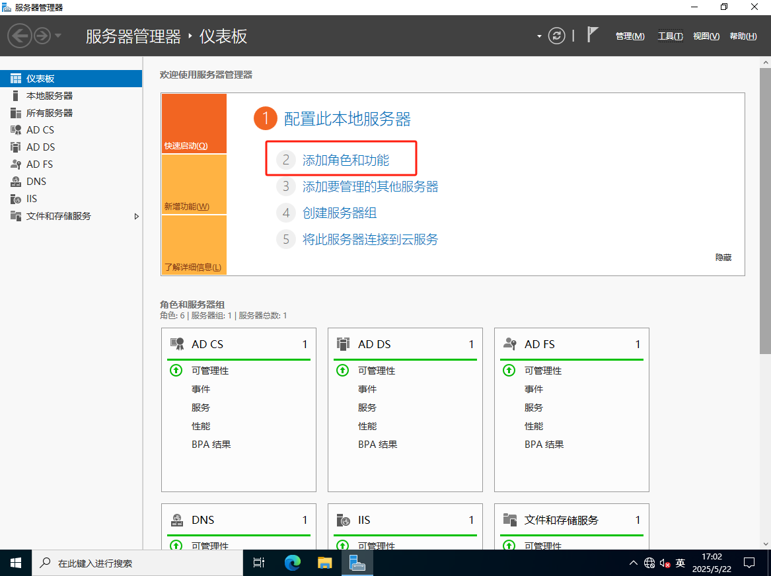This screenshot has width=771, height=576.
Task: Open the 视图(V) menu
Action: tap(706, 36)
